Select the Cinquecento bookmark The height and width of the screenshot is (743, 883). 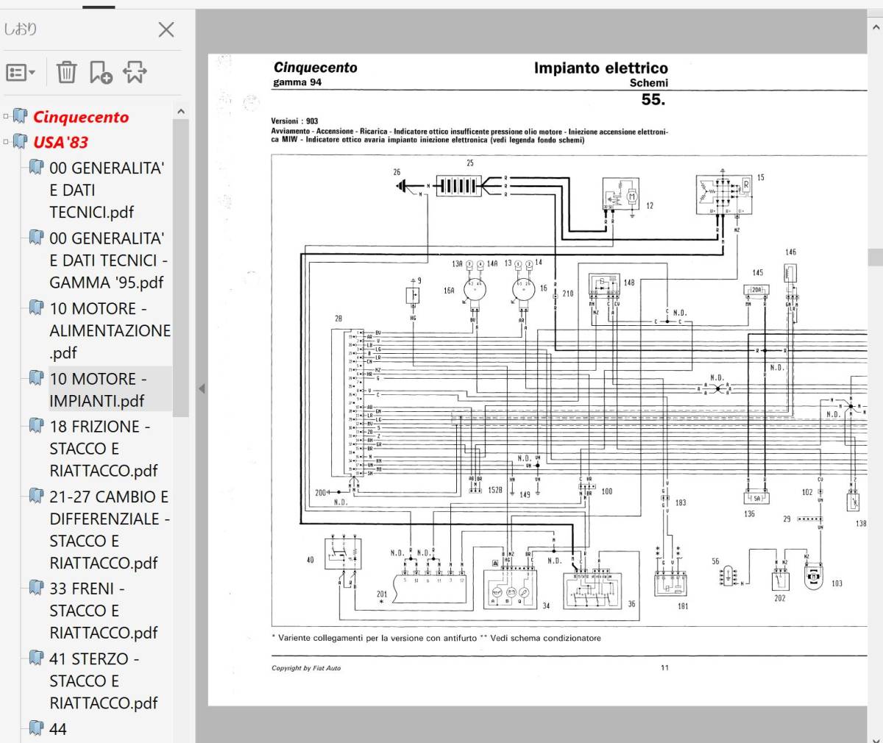81,117
